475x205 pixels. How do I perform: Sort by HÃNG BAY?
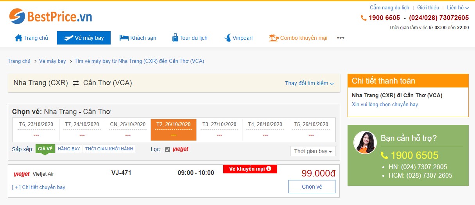69,149
